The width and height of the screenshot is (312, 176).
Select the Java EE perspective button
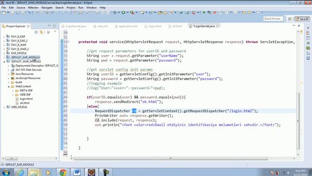[302, 19]
